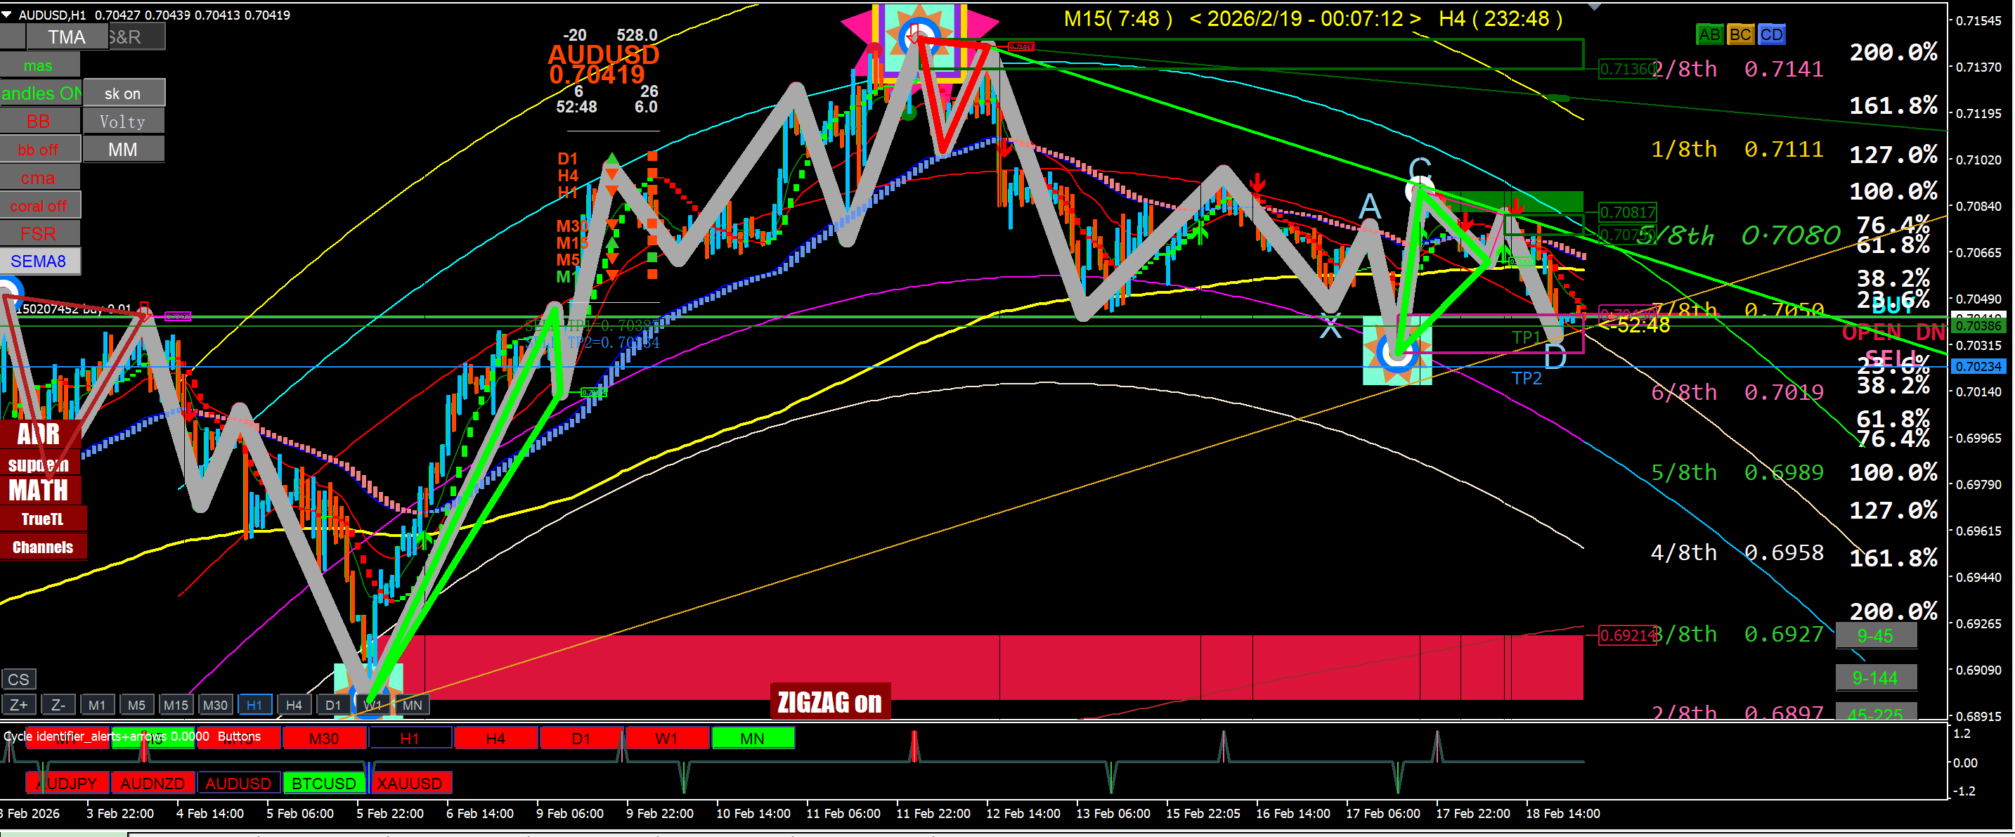This screenshot has width=2015, height=837.
Task: Toggle the 'bb off' button
Action: point(39,150)
